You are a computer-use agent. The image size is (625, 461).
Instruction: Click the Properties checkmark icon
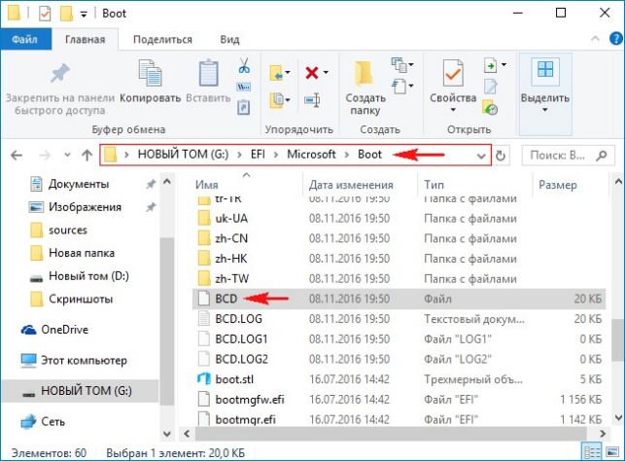click(x=453, y=73)
